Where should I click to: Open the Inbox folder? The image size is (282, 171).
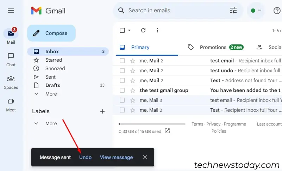tap(68, 51)
